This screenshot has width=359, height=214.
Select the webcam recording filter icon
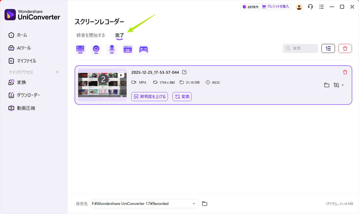click(96, 49)
